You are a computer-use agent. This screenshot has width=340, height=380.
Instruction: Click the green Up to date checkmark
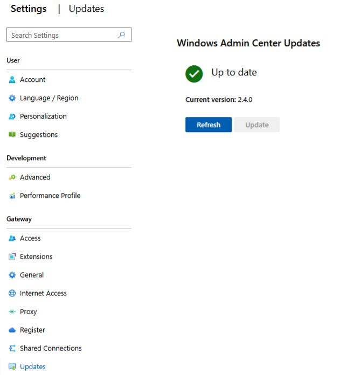194,73
